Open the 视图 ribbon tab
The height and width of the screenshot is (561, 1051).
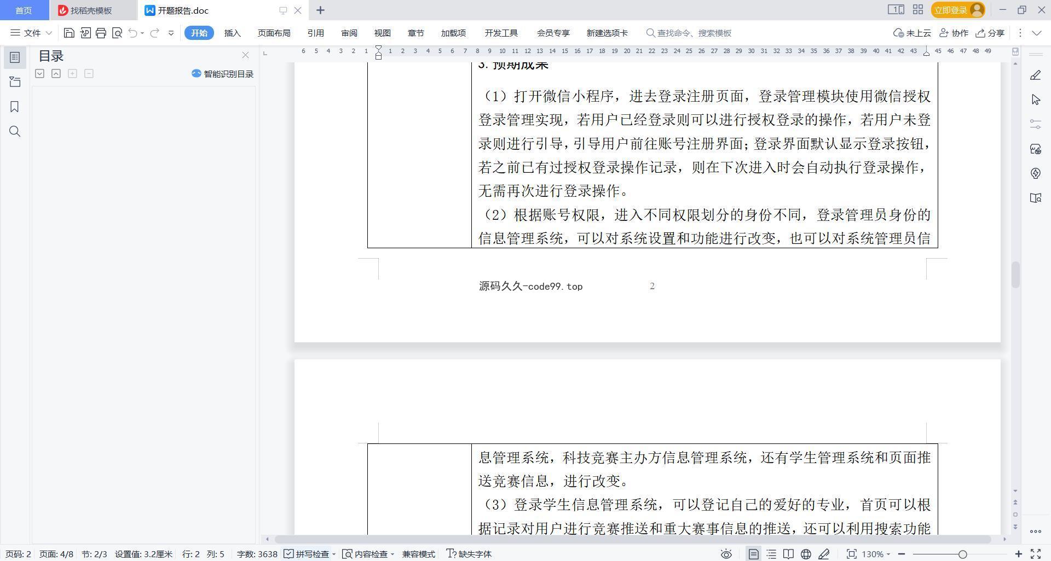pos(383,33)
